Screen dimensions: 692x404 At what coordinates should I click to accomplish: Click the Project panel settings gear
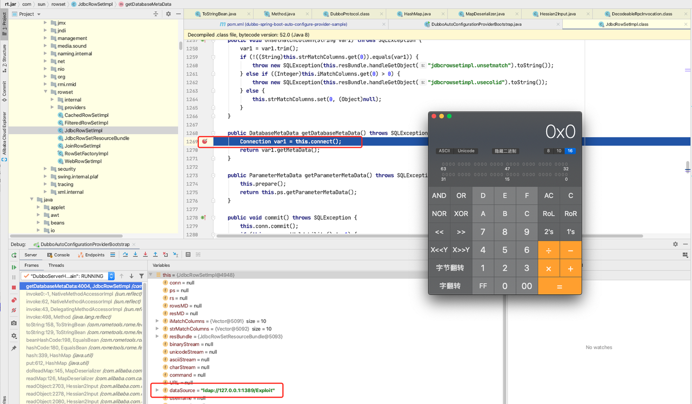(168, 14)
